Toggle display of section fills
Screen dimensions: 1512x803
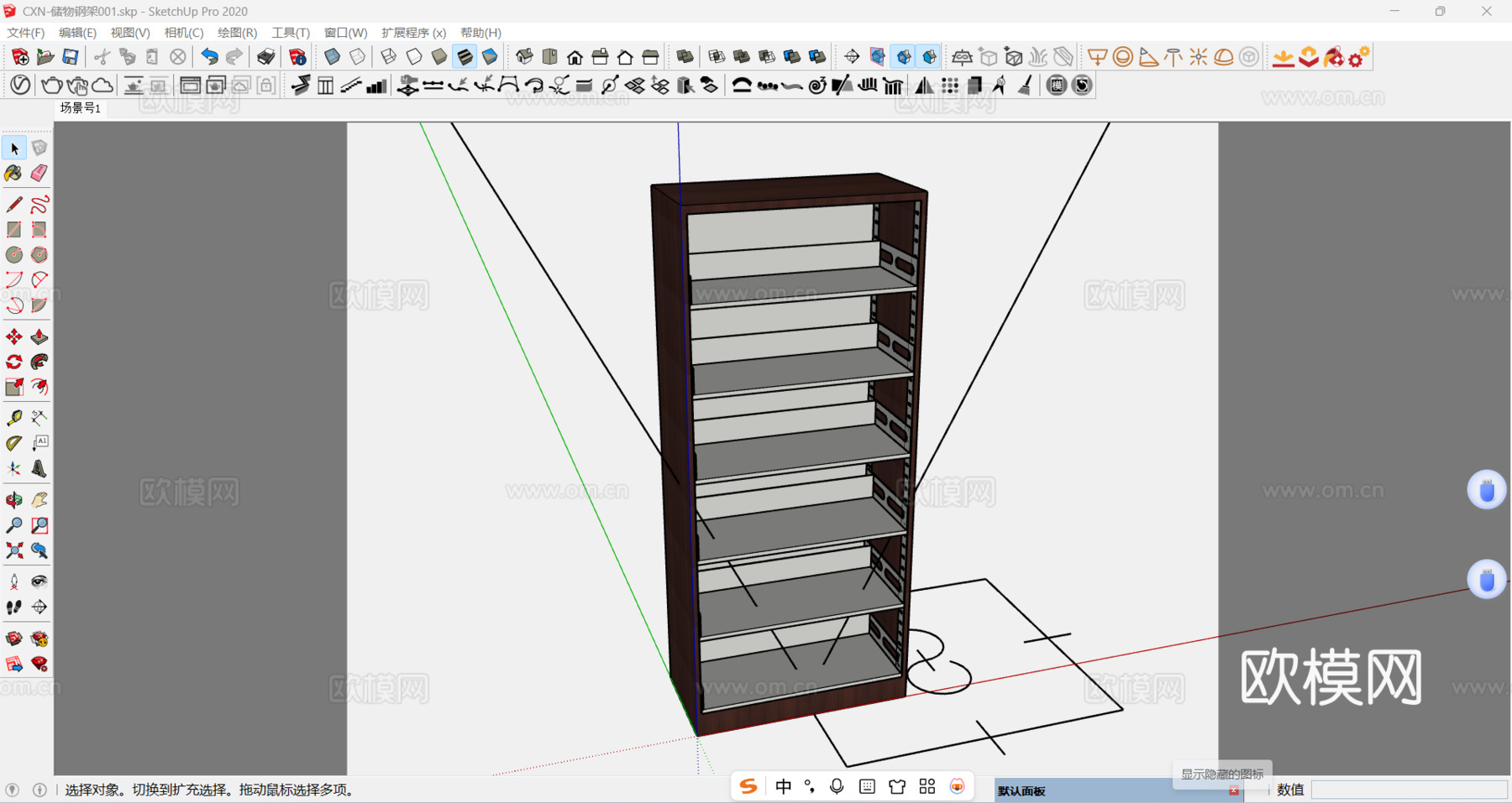point(929,57)
